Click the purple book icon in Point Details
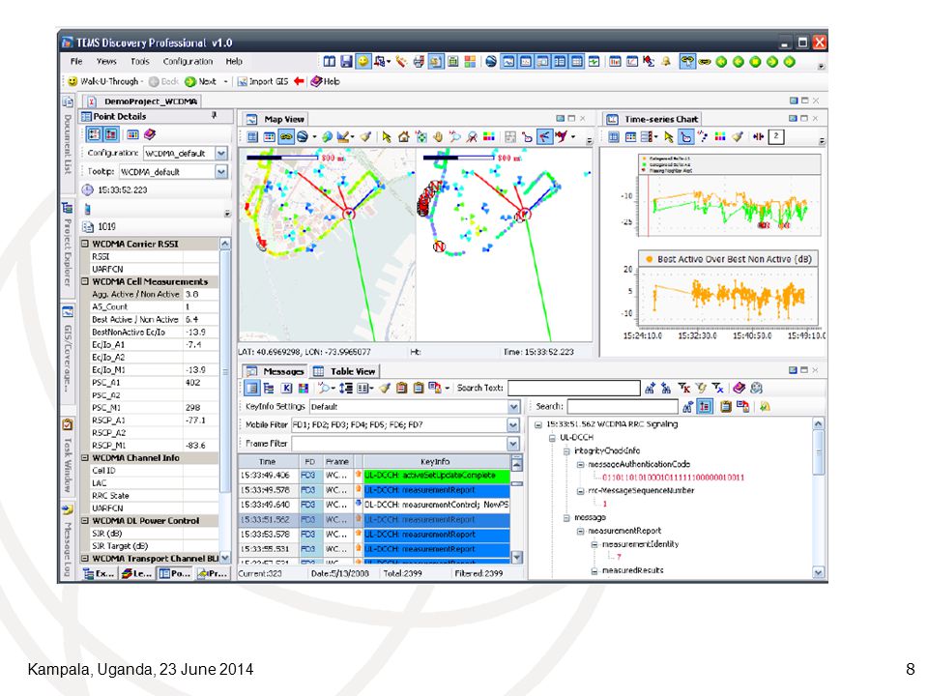 pyautogui.click(x=150, y=135)
